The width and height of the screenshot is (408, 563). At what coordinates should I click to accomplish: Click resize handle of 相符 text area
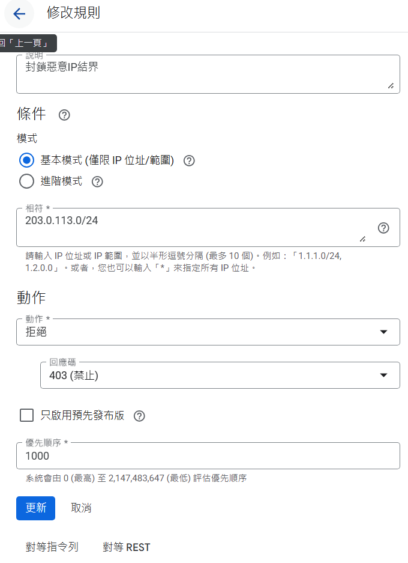click(362, 239)
